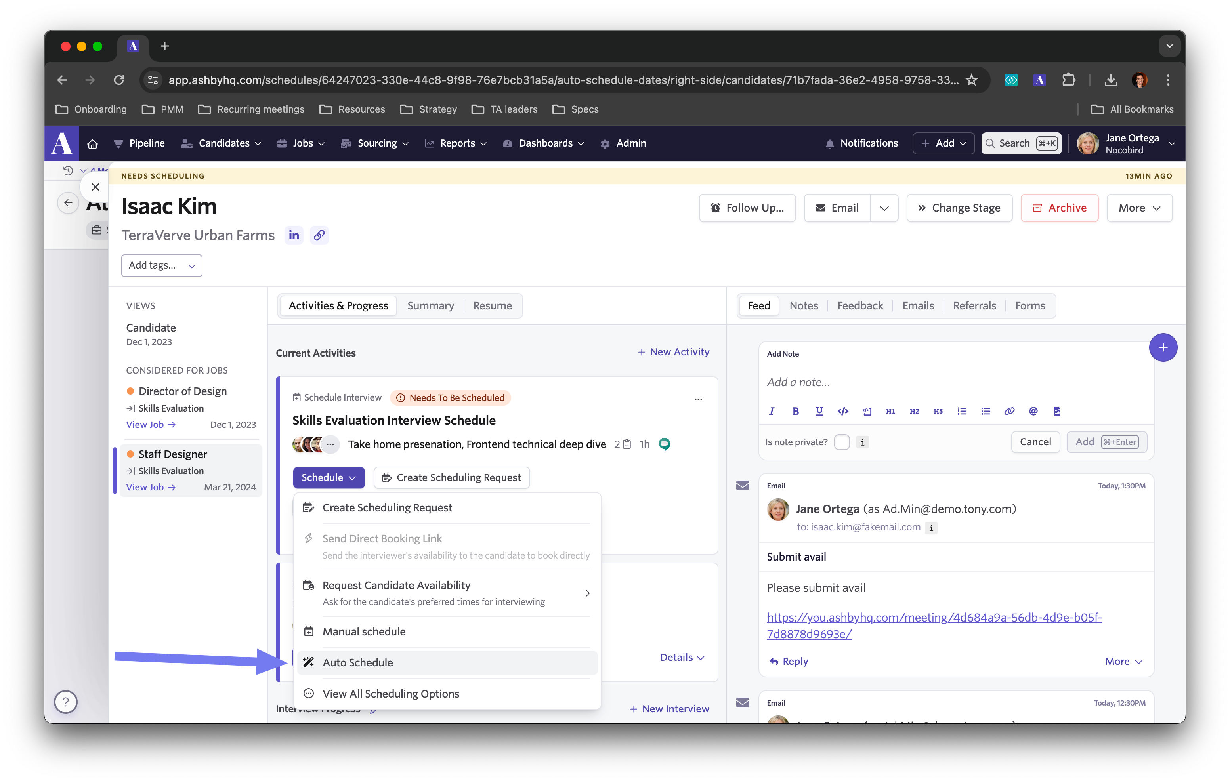Switch to the Resume tab
This screenshot has height=782, width=1230.
point(492,305)
